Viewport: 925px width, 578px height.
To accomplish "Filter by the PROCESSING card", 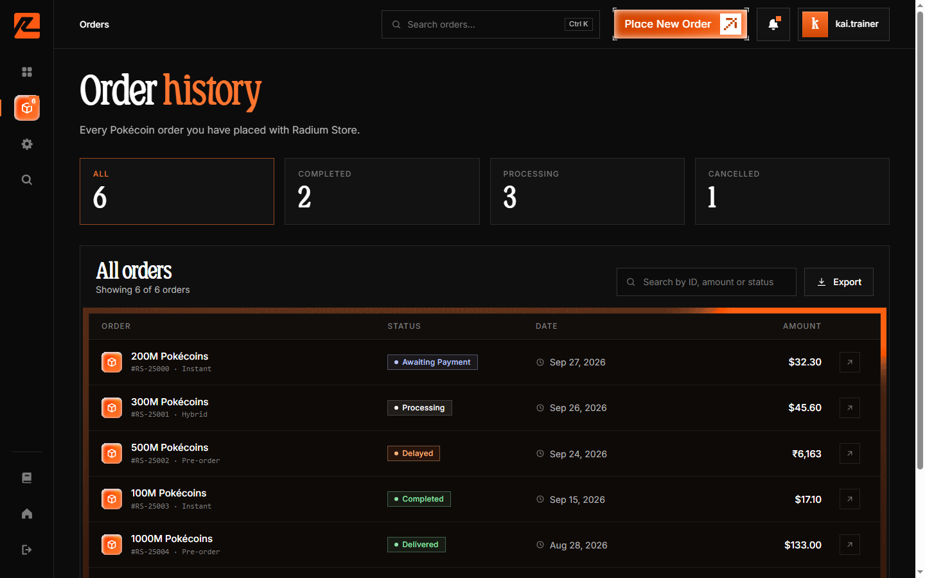I will (587, 191).
